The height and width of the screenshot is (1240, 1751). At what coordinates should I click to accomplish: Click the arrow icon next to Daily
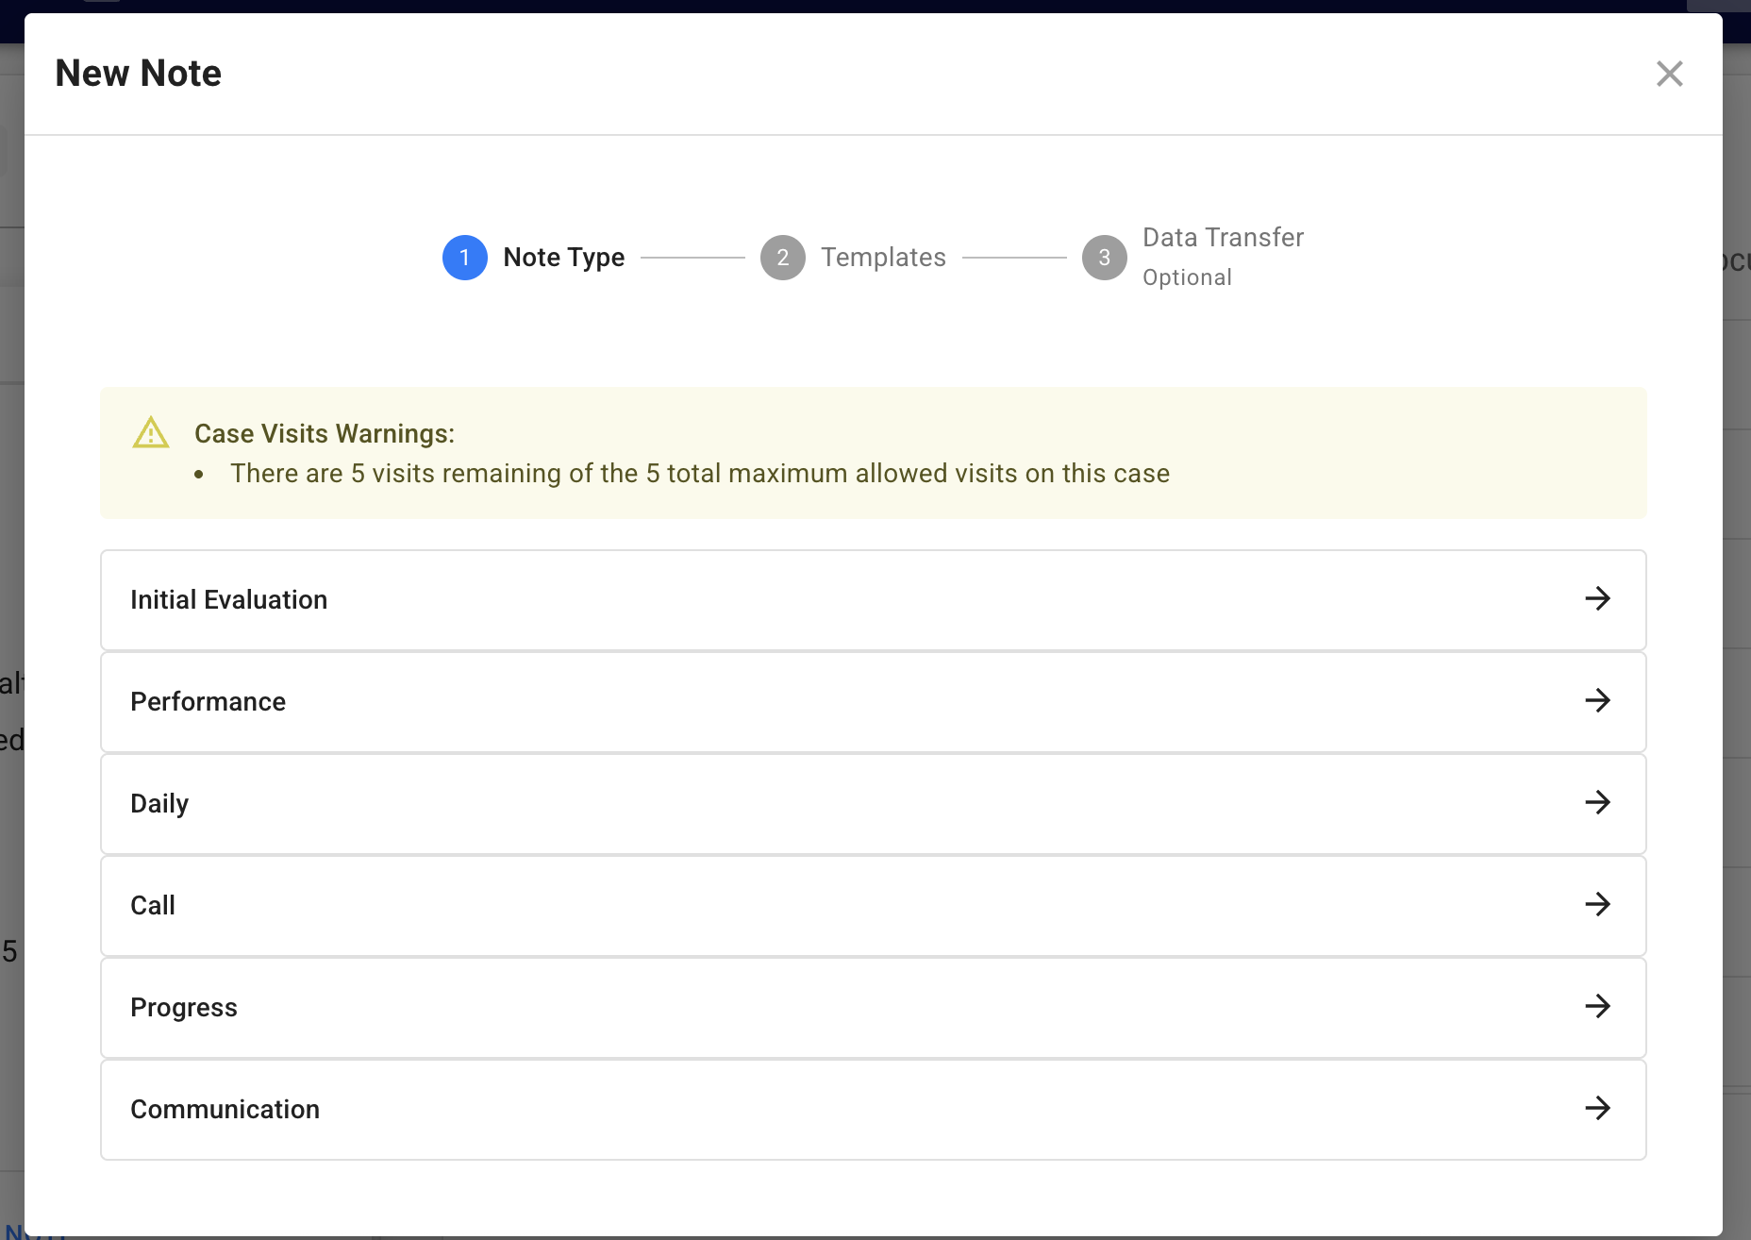click(1597, 803)
